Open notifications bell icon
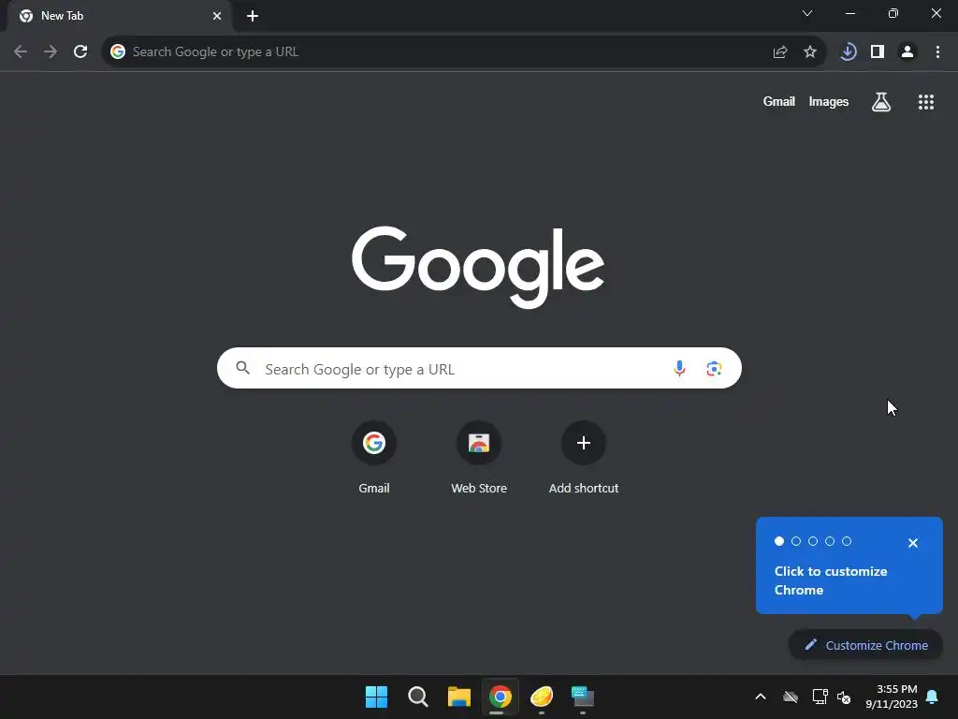This screenshot has width=958, height=719. tap(933, 697)
